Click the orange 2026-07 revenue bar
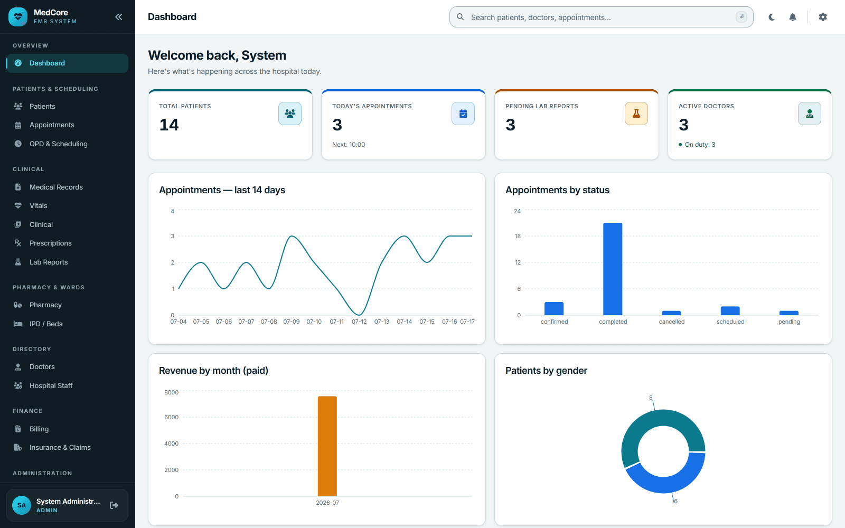845x528 pixels. pyautogui.click(x=327, y=446)
